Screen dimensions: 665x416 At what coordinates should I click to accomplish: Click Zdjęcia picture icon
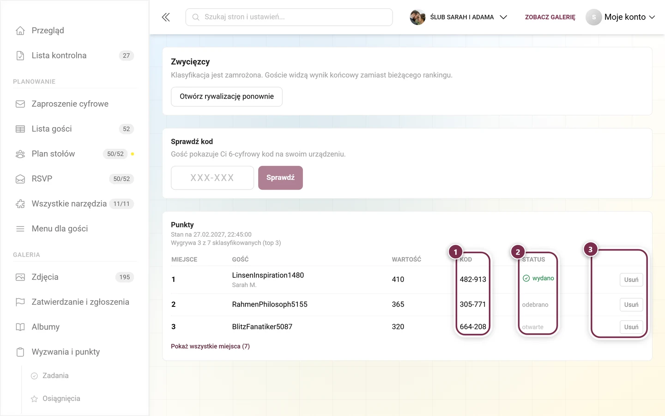point(20,277)
